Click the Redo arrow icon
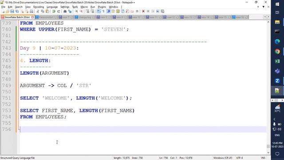This screenshot has height=160, width=284. pyautogui.click(x=59, y=11)
